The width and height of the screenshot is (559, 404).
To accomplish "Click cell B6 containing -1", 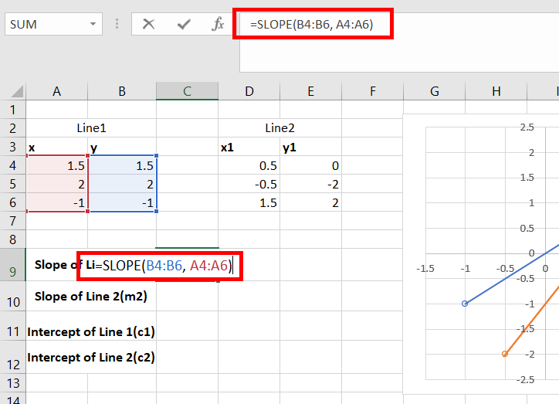I will click(x=122, y=202).
